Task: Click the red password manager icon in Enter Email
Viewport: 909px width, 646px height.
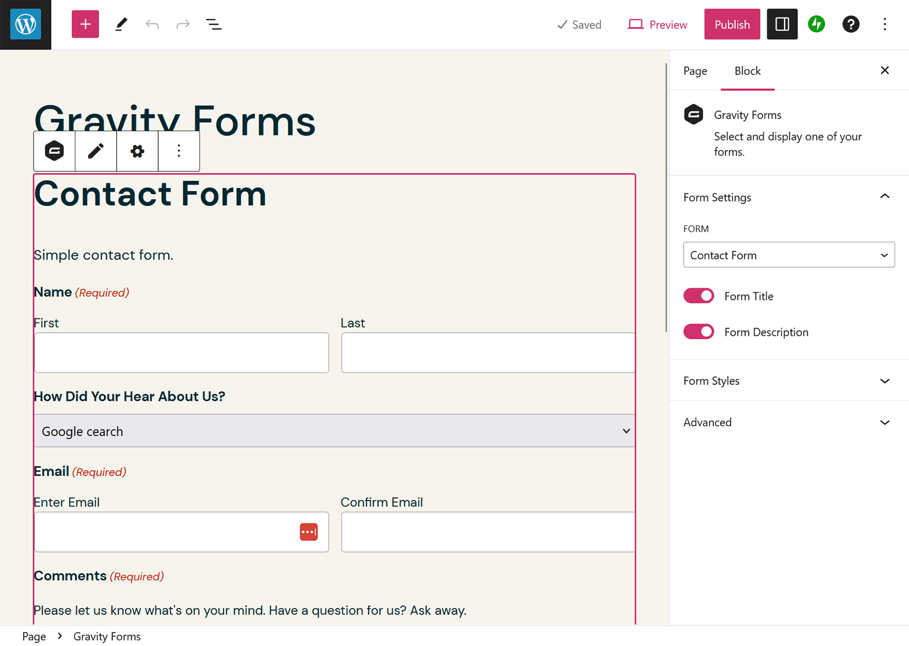Action: tap(309, 532)
